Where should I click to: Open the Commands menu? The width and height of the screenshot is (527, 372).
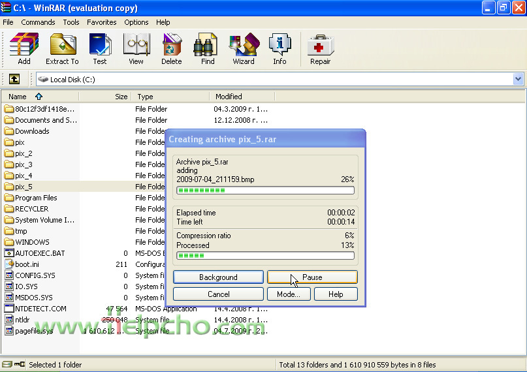tap(38, 22)
